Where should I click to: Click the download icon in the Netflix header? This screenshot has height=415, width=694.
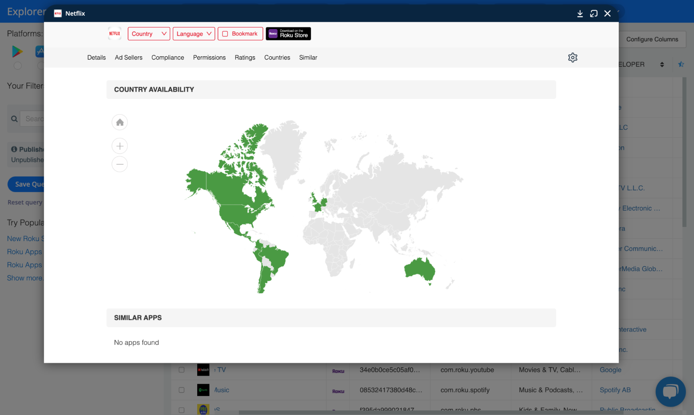[x=580, y=14]
